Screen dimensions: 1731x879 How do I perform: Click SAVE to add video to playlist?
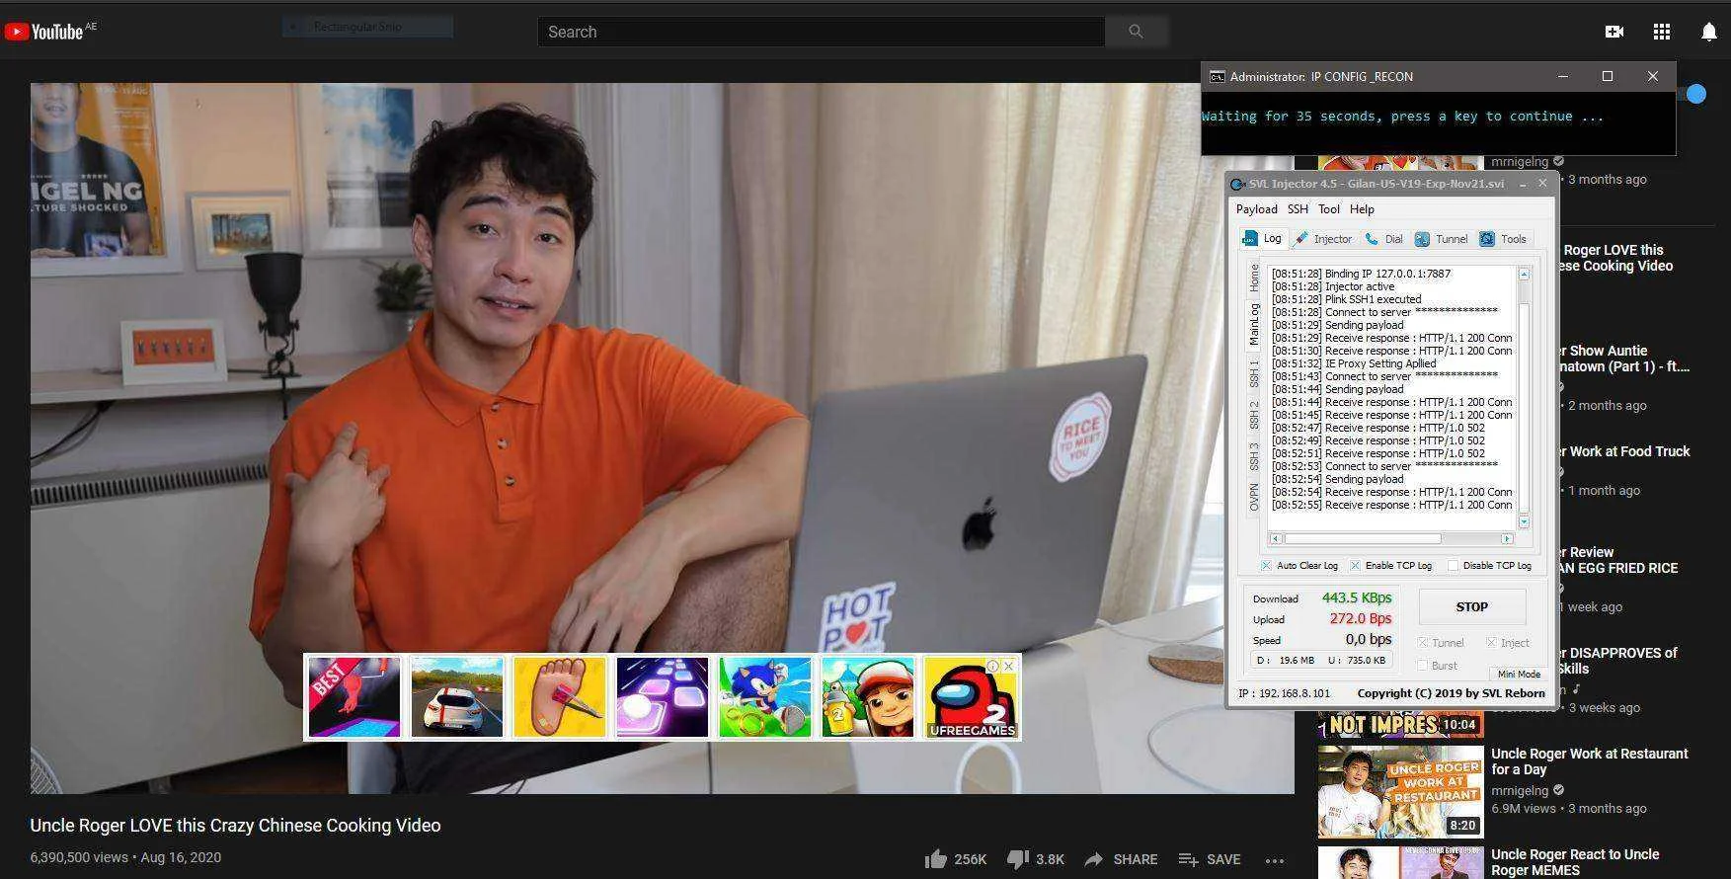point(1210,859)
